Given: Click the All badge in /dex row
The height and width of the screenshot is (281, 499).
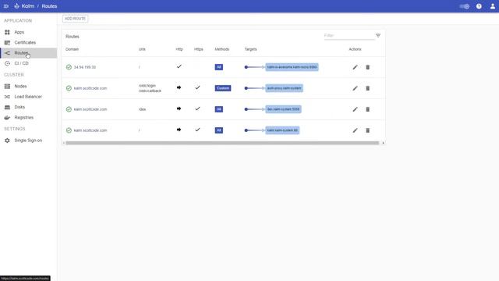Looking at the screenshot, I should (x=219, y=109).
